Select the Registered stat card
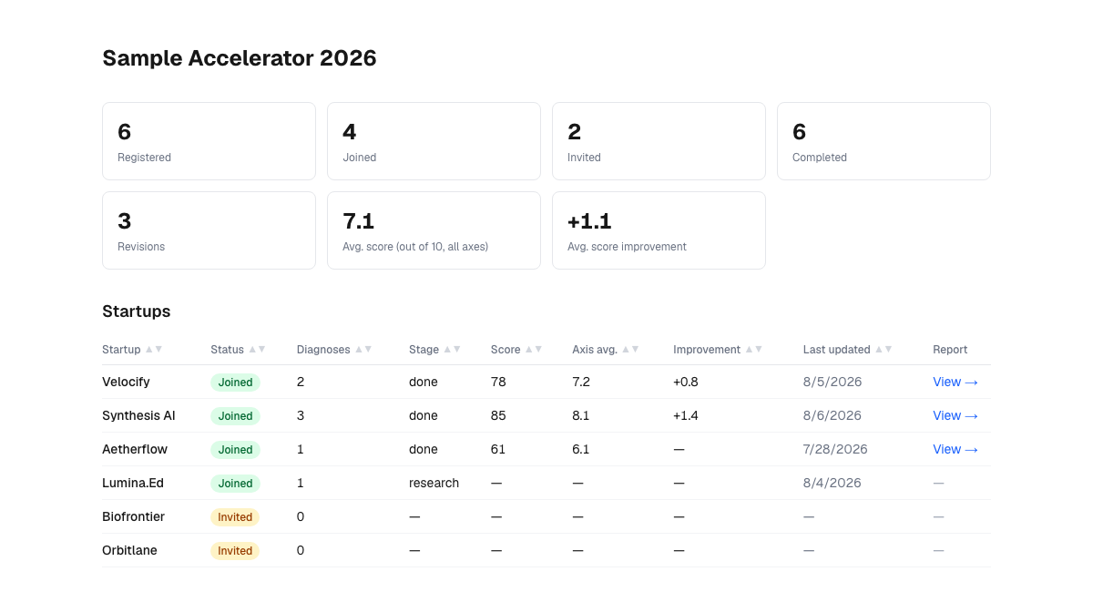The height and width of the screenshot is (592, 1093). [209, 141]
